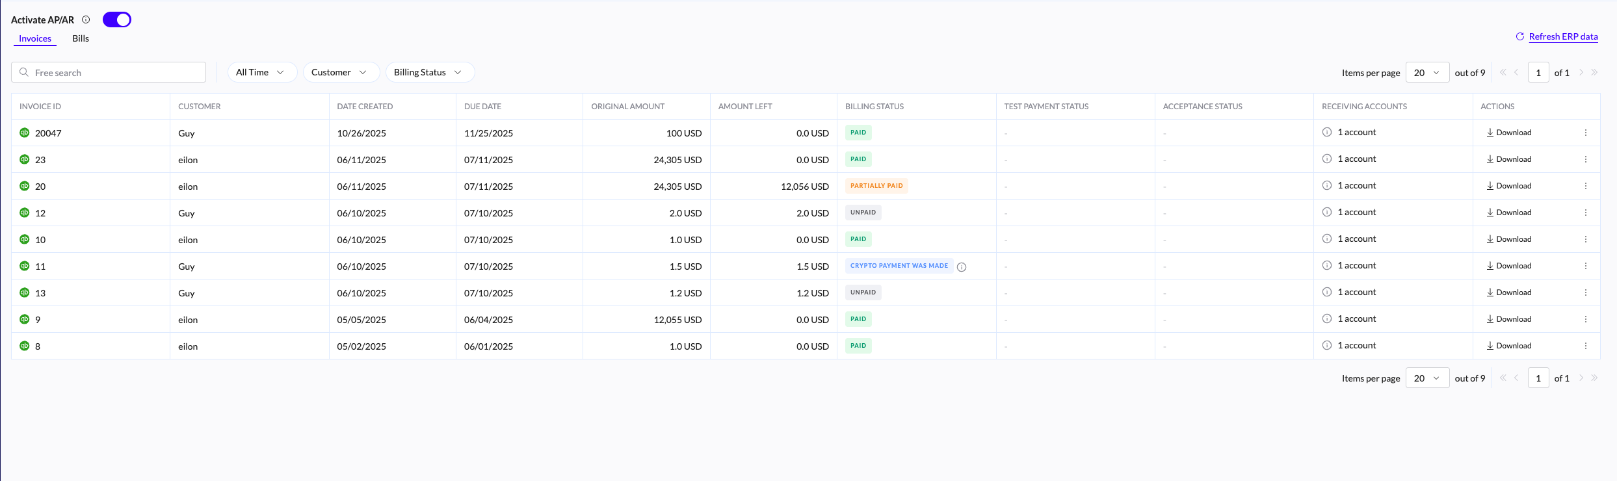Open more actions menu for invoice 23

click(1586, 159)
